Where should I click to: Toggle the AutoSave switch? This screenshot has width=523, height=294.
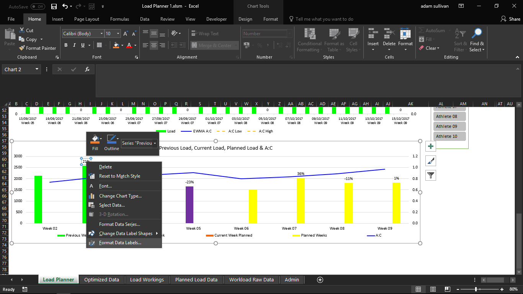click(x=38, y=7)
